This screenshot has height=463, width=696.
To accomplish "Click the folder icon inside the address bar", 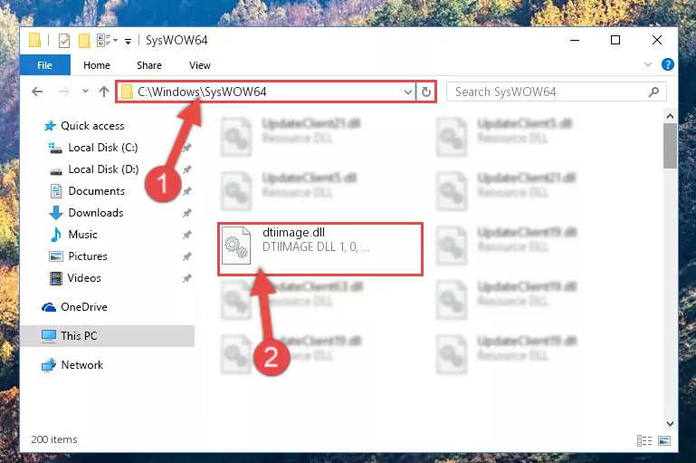I will (127, 92).
